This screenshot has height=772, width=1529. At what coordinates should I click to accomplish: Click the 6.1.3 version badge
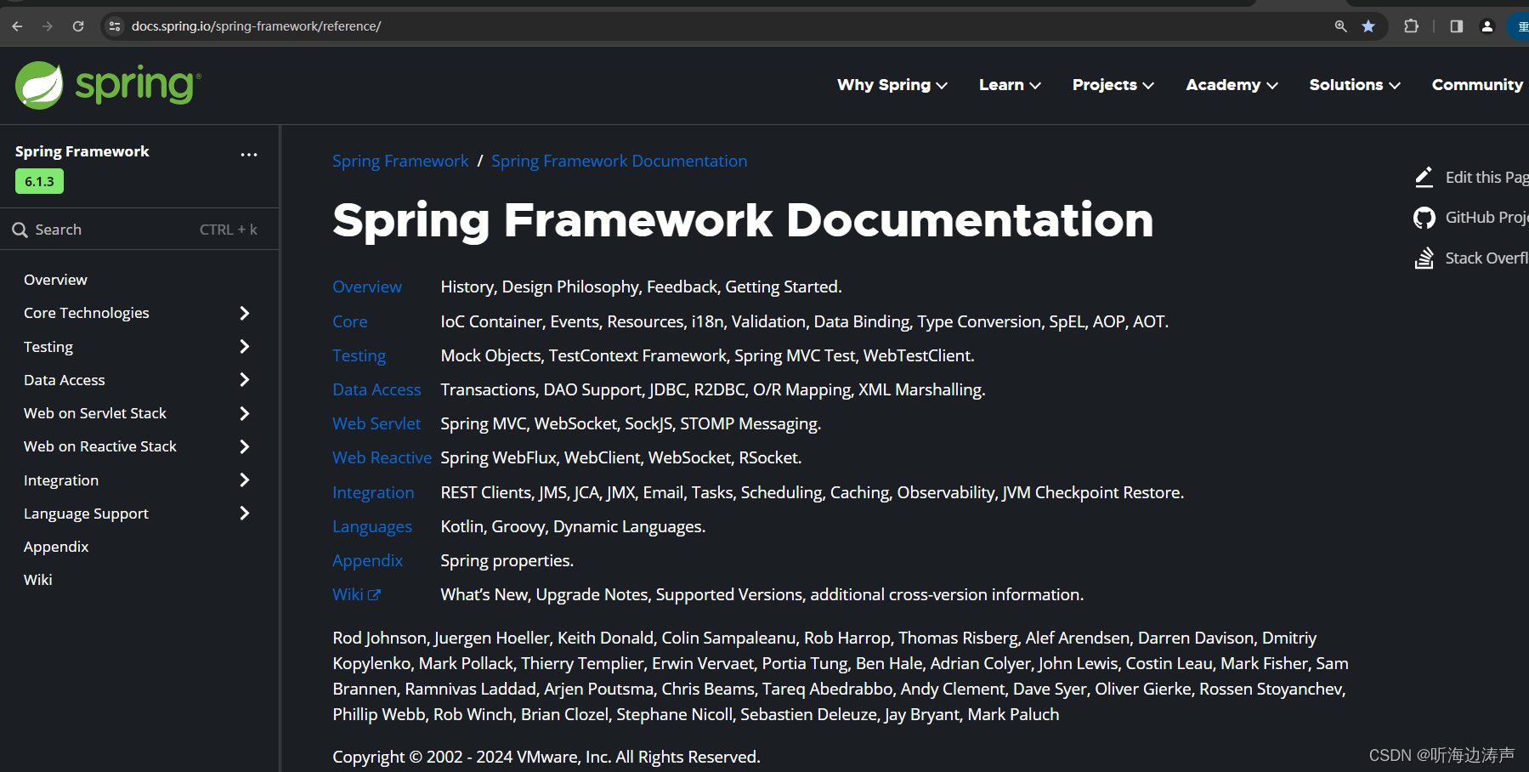tap(39, 181)
